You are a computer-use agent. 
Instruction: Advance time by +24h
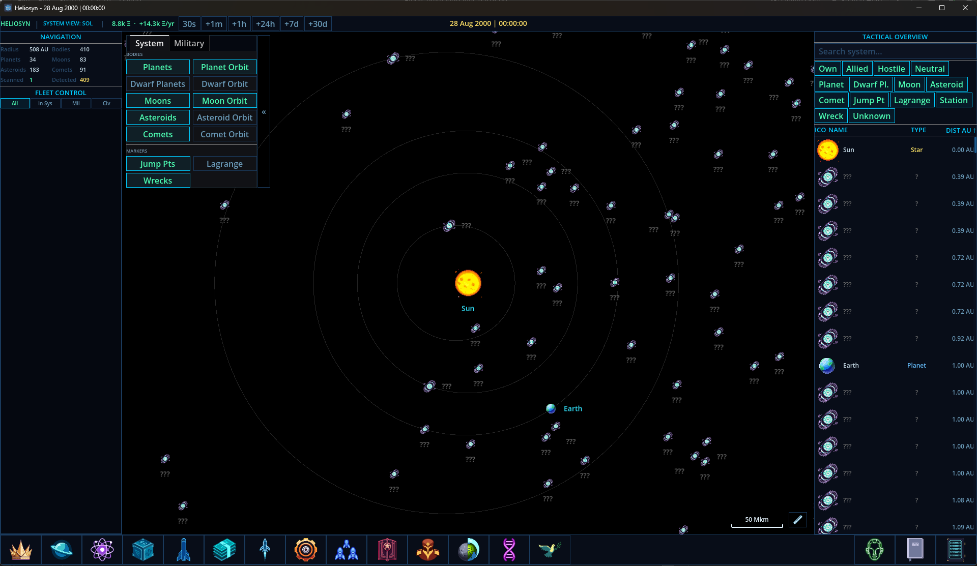[x=265, y=24]
